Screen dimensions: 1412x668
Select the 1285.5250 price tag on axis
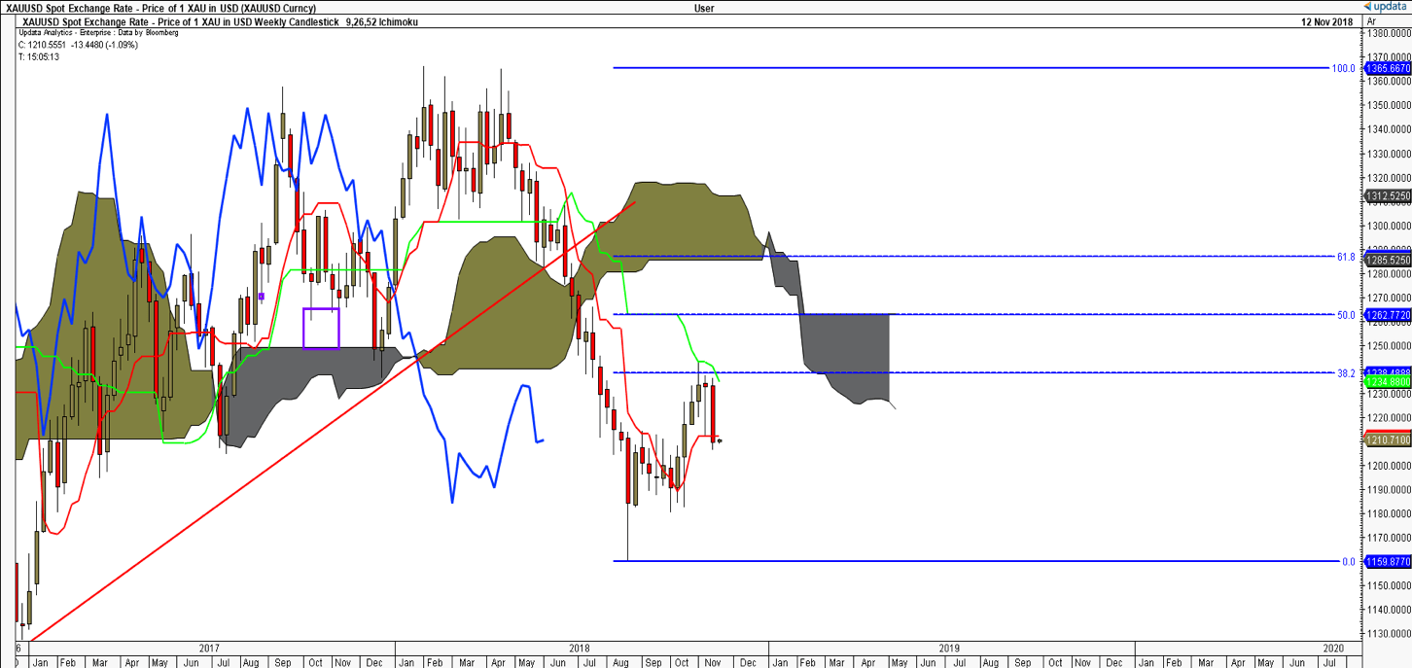pyautogui.click(x=1389, y=261)
